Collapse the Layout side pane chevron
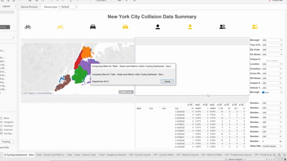 (x=15, y=6)
